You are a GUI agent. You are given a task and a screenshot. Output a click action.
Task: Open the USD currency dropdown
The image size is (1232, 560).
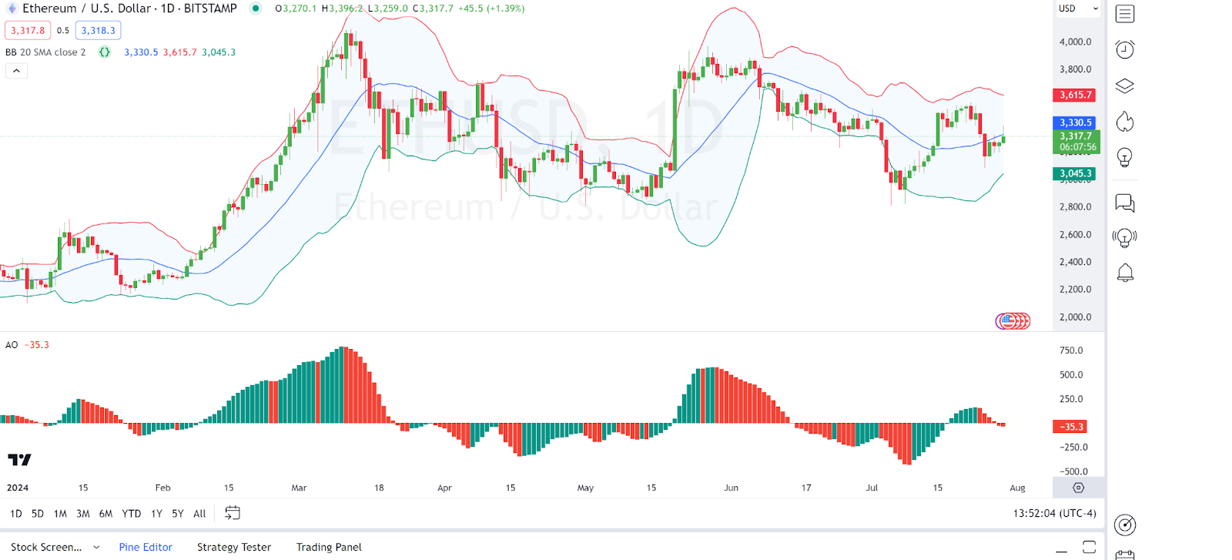pyautogui.click(x=1079, y=8)
